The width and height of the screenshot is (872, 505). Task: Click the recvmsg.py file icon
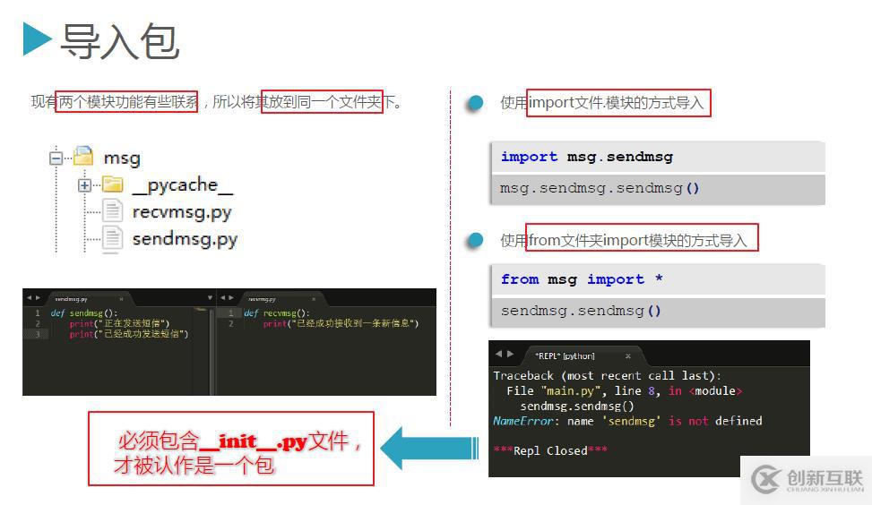pyautogui.click(x=112, y=211)
